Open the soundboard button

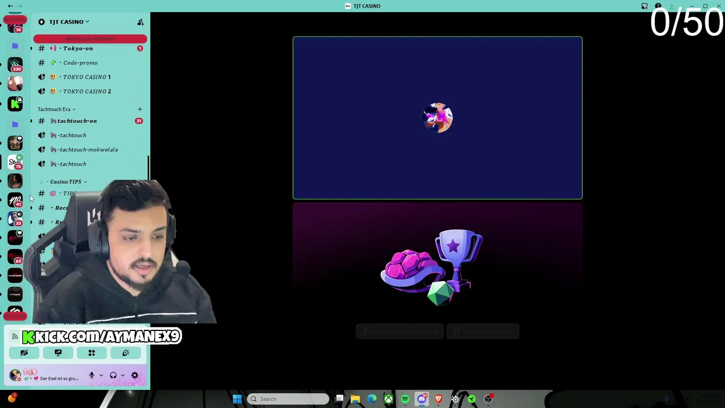pos(126,353)
